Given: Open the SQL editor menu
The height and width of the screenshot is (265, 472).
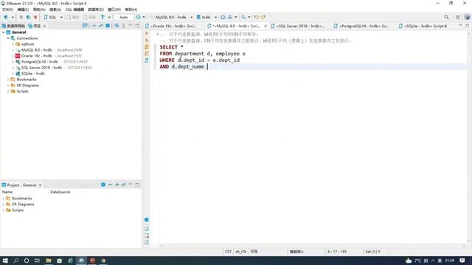Looking at the screenshot, I should [x=74, y=10].
